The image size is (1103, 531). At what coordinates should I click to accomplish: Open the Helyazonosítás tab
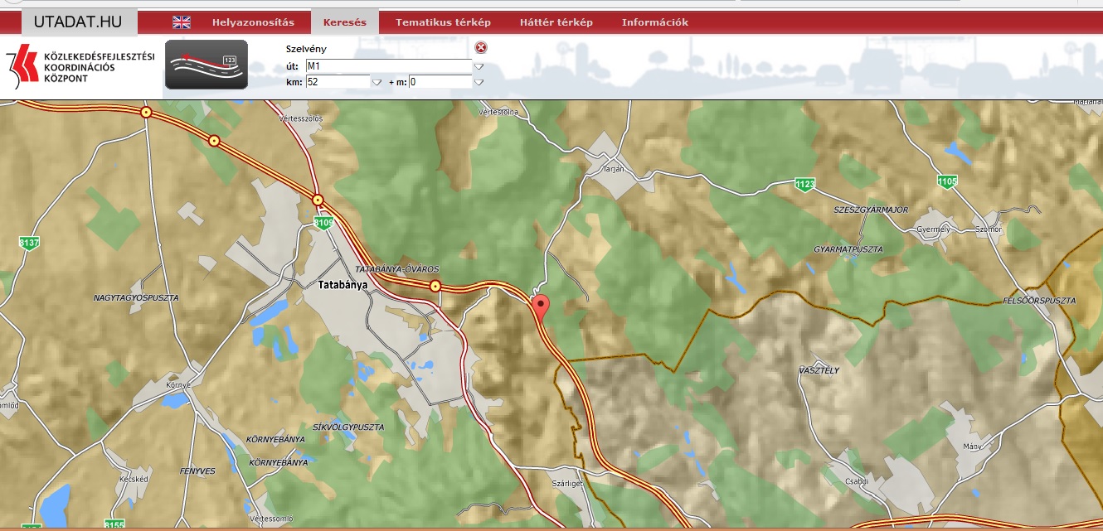click(x=253, y=22)
